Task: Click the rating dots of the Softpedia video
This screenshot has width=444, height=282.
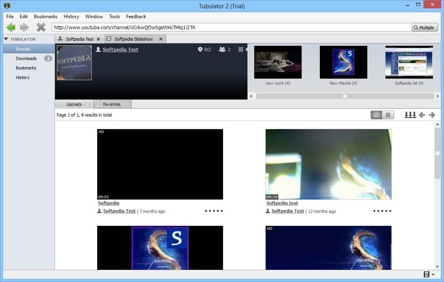Action: (x=214, y=211)
